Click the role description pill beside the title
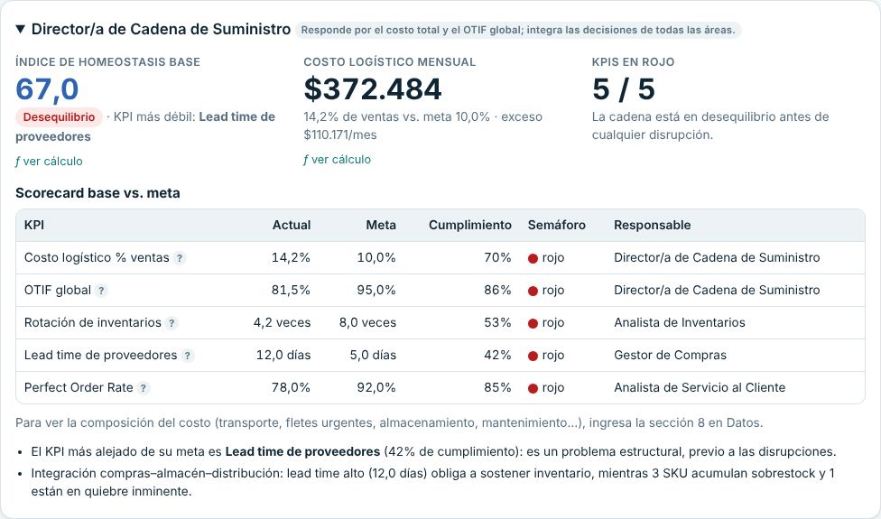 pyautogui.click(x=518, y=30)
